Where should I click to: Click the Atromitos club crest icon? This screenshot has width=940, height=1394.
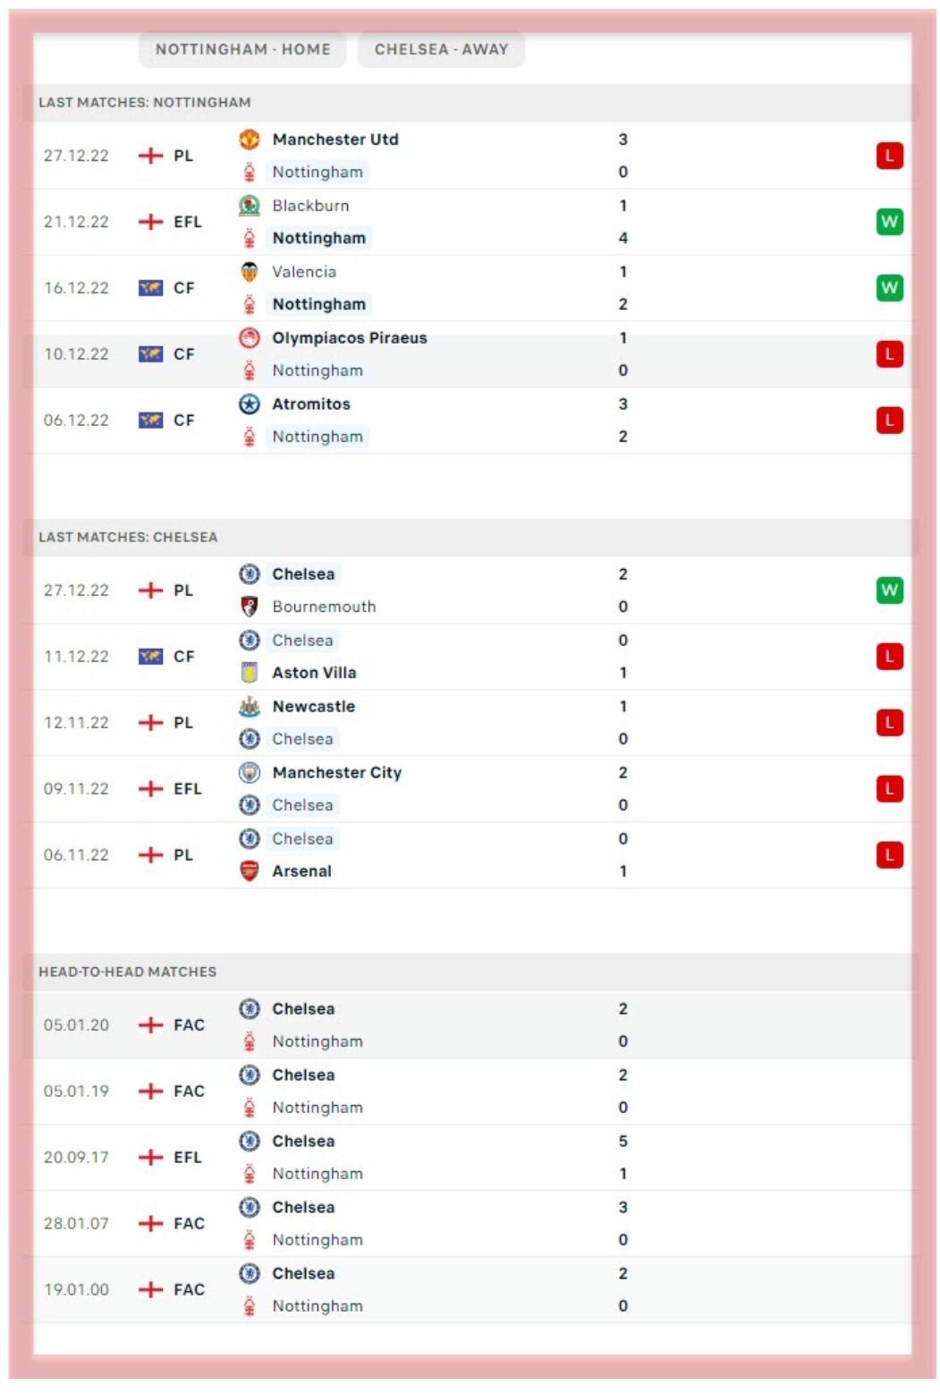[x=250, y=404]
